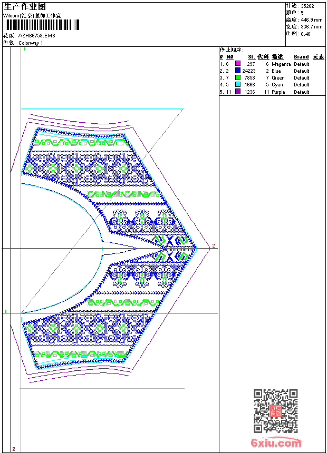Click the 'Green' description text

(x=278, y=78)
